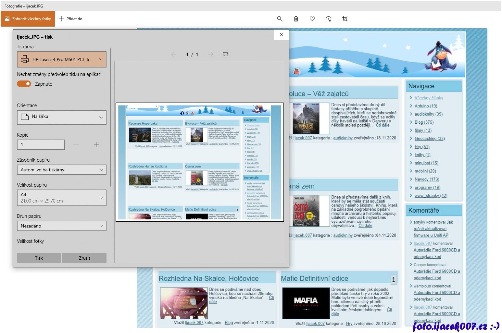Select the crop tool icon
Image resolution: width=502 pixels, height=333 pixels.
(x=345, y=19)
